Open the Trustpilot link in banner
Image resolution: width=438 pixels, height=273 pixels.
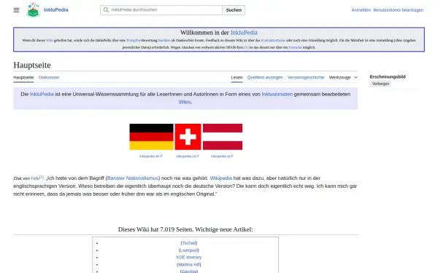tap(134, 40)
